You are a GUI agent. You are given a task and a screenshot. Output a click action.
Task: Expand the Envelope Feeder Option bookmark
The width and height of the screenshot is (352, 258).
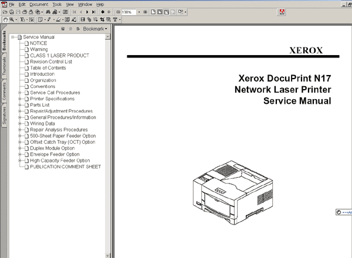click(x=20, y=154)
